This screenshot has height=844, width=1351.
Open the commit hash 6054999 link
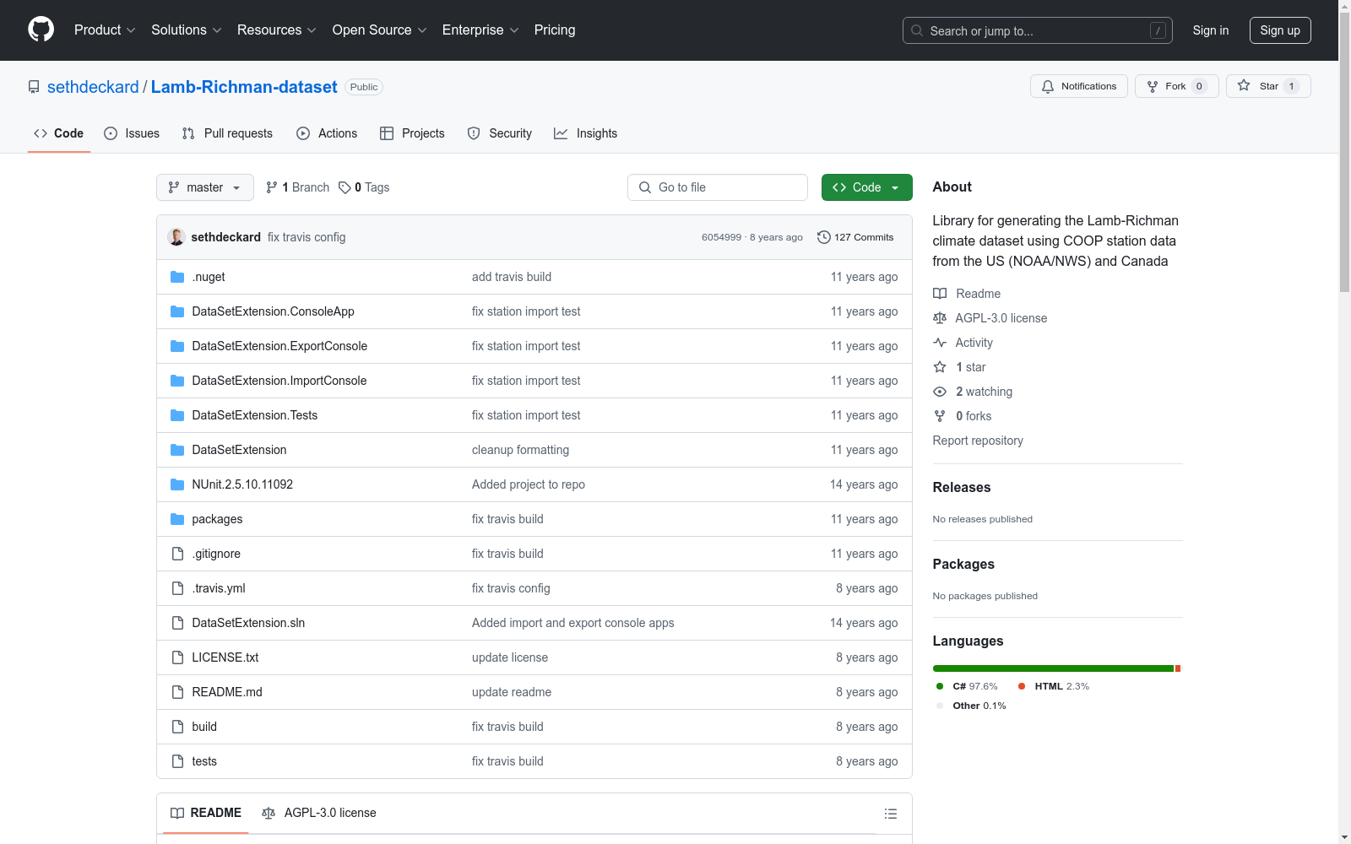(x=721, y=237)
